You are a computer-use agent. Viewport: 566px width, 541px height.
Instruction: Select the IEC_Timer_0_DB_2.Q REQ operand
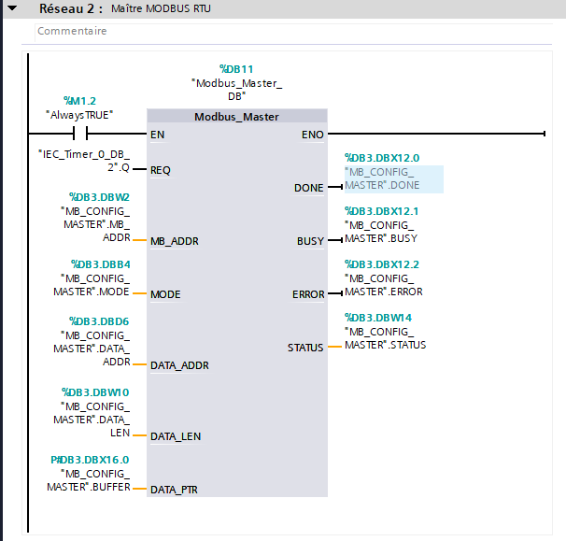93,159
